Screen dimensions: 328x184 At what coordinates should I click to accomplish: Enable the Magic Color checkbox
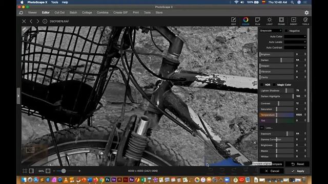coord(274,85)
